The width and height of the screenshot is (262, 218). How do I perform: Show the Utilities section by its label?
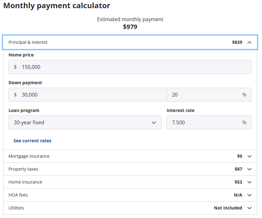(x=16, y=208)
